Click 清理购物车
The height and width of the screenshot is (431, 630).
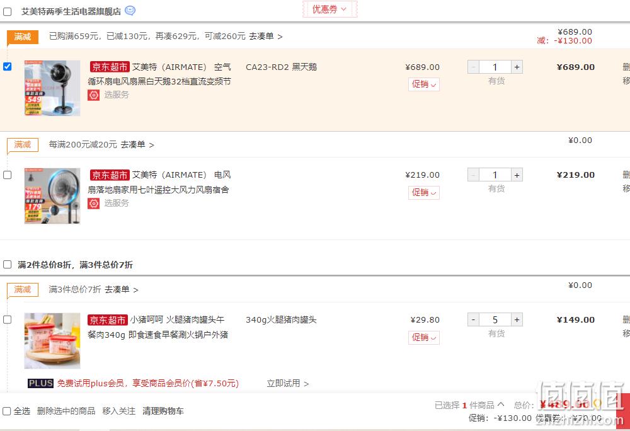163,411
